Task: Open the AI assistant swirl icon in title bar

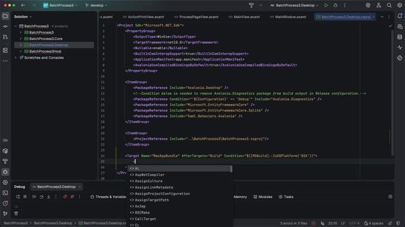Action: 368,5
